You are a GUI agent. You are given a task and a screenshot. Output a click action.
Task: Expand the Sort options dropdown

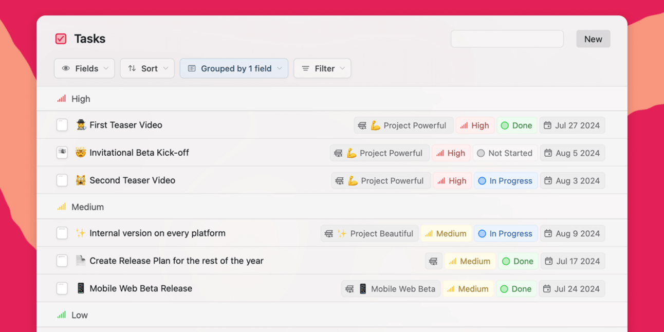pyautogui.click(x=147, y=68)
